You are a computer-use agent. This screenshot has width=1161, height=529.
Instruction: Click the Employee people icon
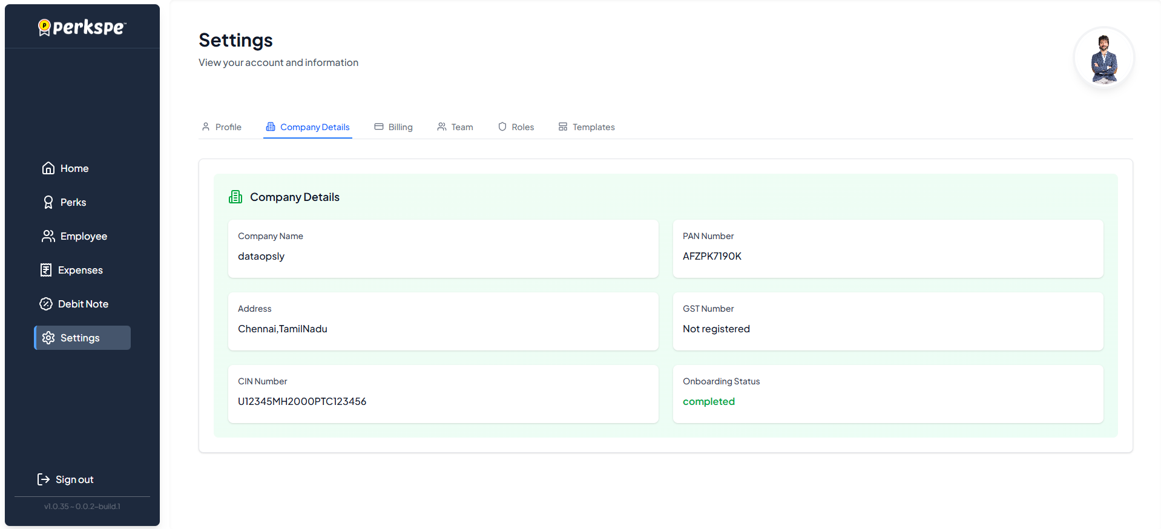click(48, 236)
